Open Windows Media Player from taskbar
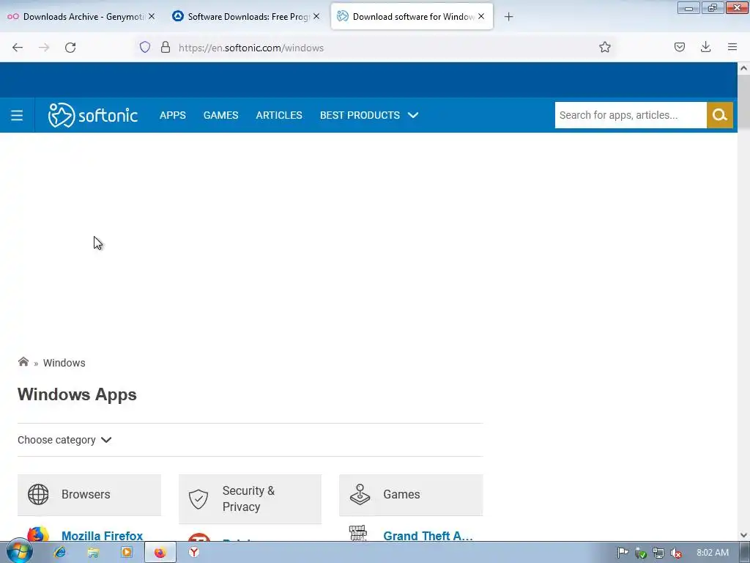Image resolution: width=750 pixels, height=563 pixels. coord(127,553)
